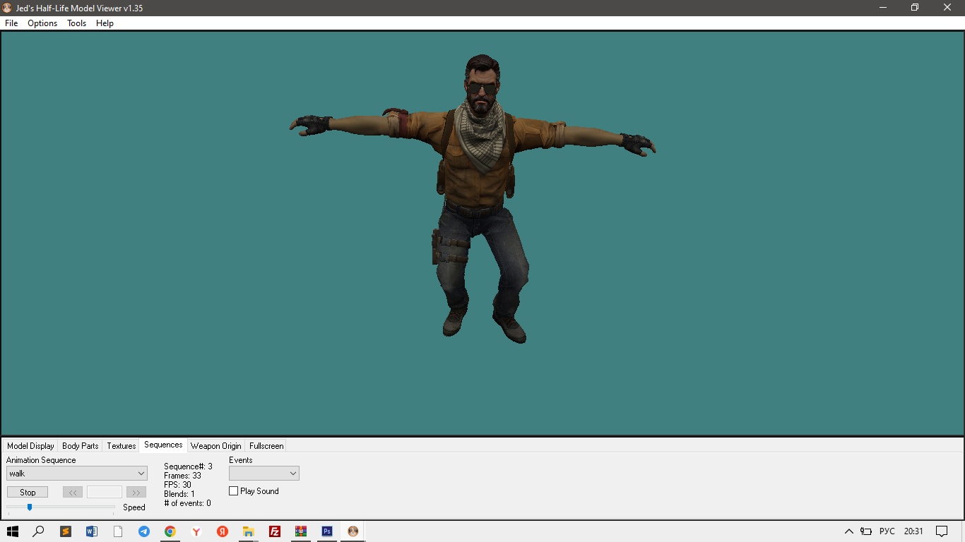The image size is (965, 542).
Task: Switch to the Weapon Origin tab
Action: click(x=216, y=446)
